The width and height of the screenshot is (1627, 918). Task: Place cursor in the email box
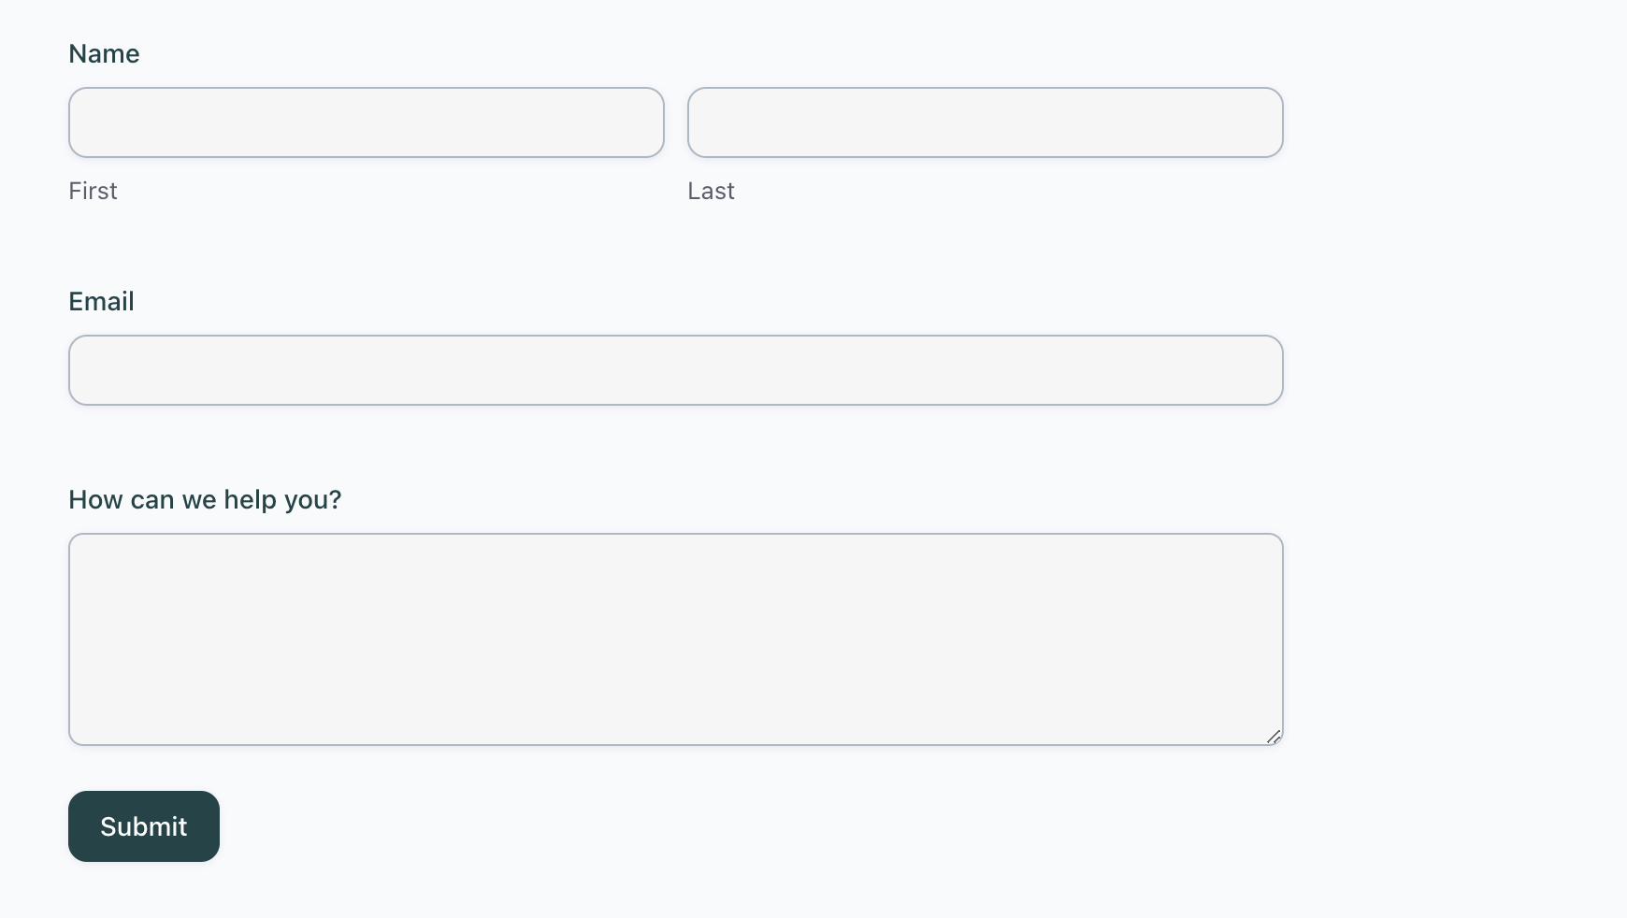(675, 370)
